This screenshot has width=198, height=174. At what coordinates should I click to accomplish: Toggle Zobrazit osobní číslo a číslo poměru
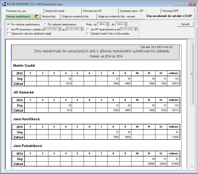pyautogui.click(x=88, y=34)
